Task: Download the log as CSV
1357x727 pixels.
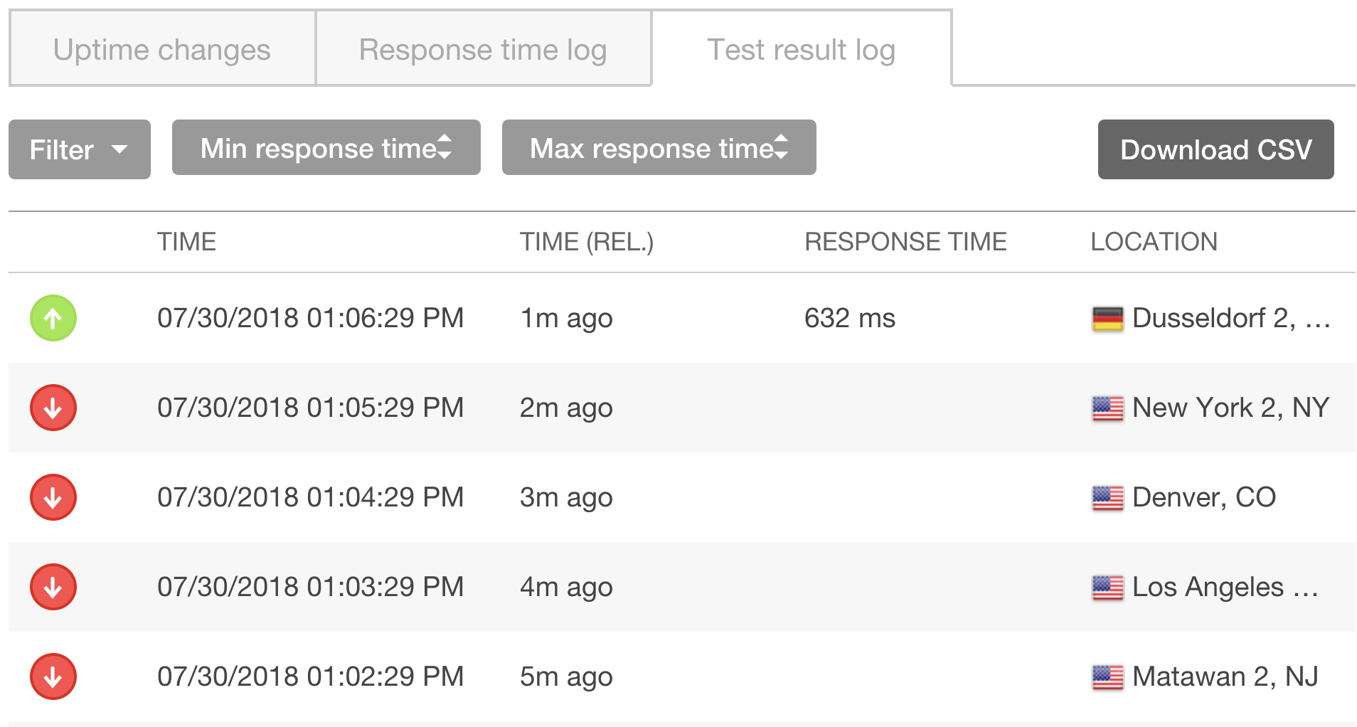Action: (1216, 149)
